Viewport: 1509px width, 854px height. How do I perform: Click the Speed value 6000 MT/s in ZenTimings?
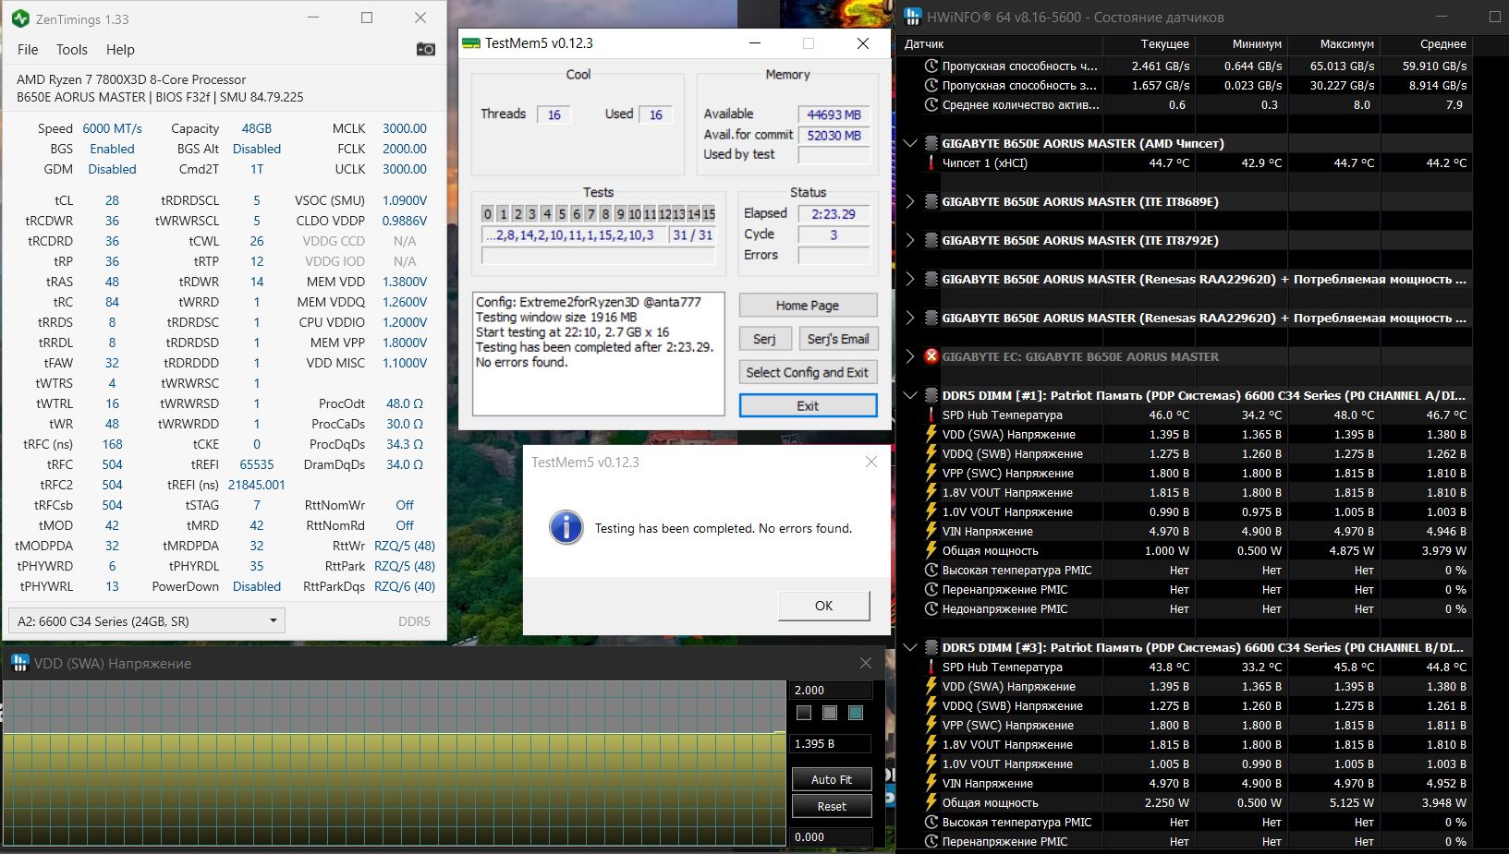click(113, 128)
